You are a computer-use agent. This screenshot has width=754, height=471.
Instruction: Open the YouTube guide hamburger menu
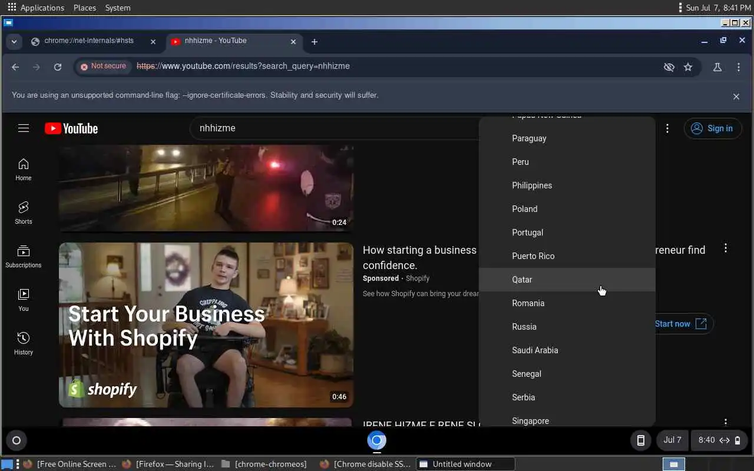pos(24,128)
